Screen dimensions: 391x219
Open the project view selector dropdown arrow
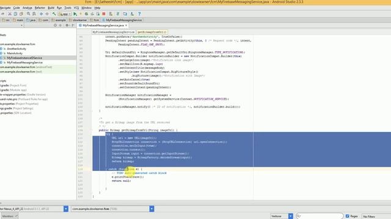(x=21, y=26)
